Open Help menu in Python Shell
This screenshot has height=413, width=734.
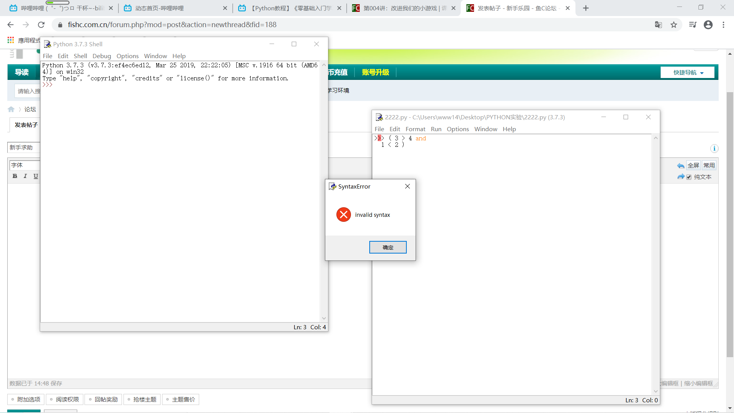(x=179, y=56)
